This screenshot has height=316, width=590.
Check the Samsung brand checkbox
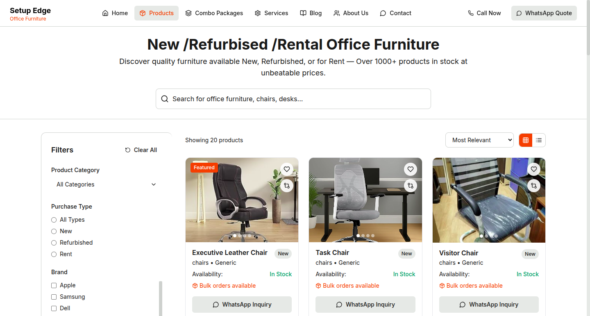pyautogui.click(x=54, y=297)
